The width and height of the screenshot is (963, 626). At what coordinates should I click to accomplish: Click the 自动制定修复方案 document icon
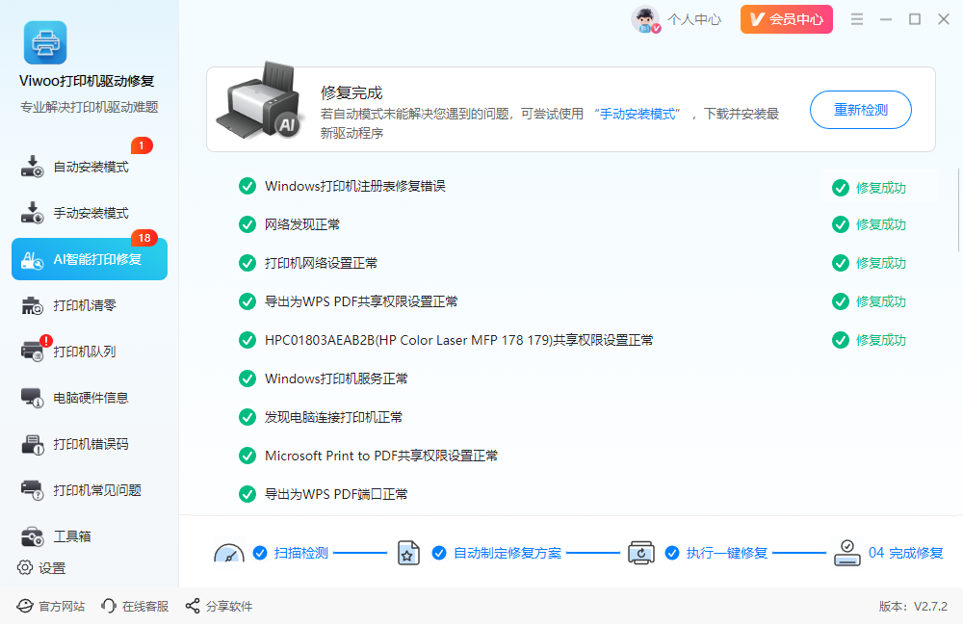(407, 553)
